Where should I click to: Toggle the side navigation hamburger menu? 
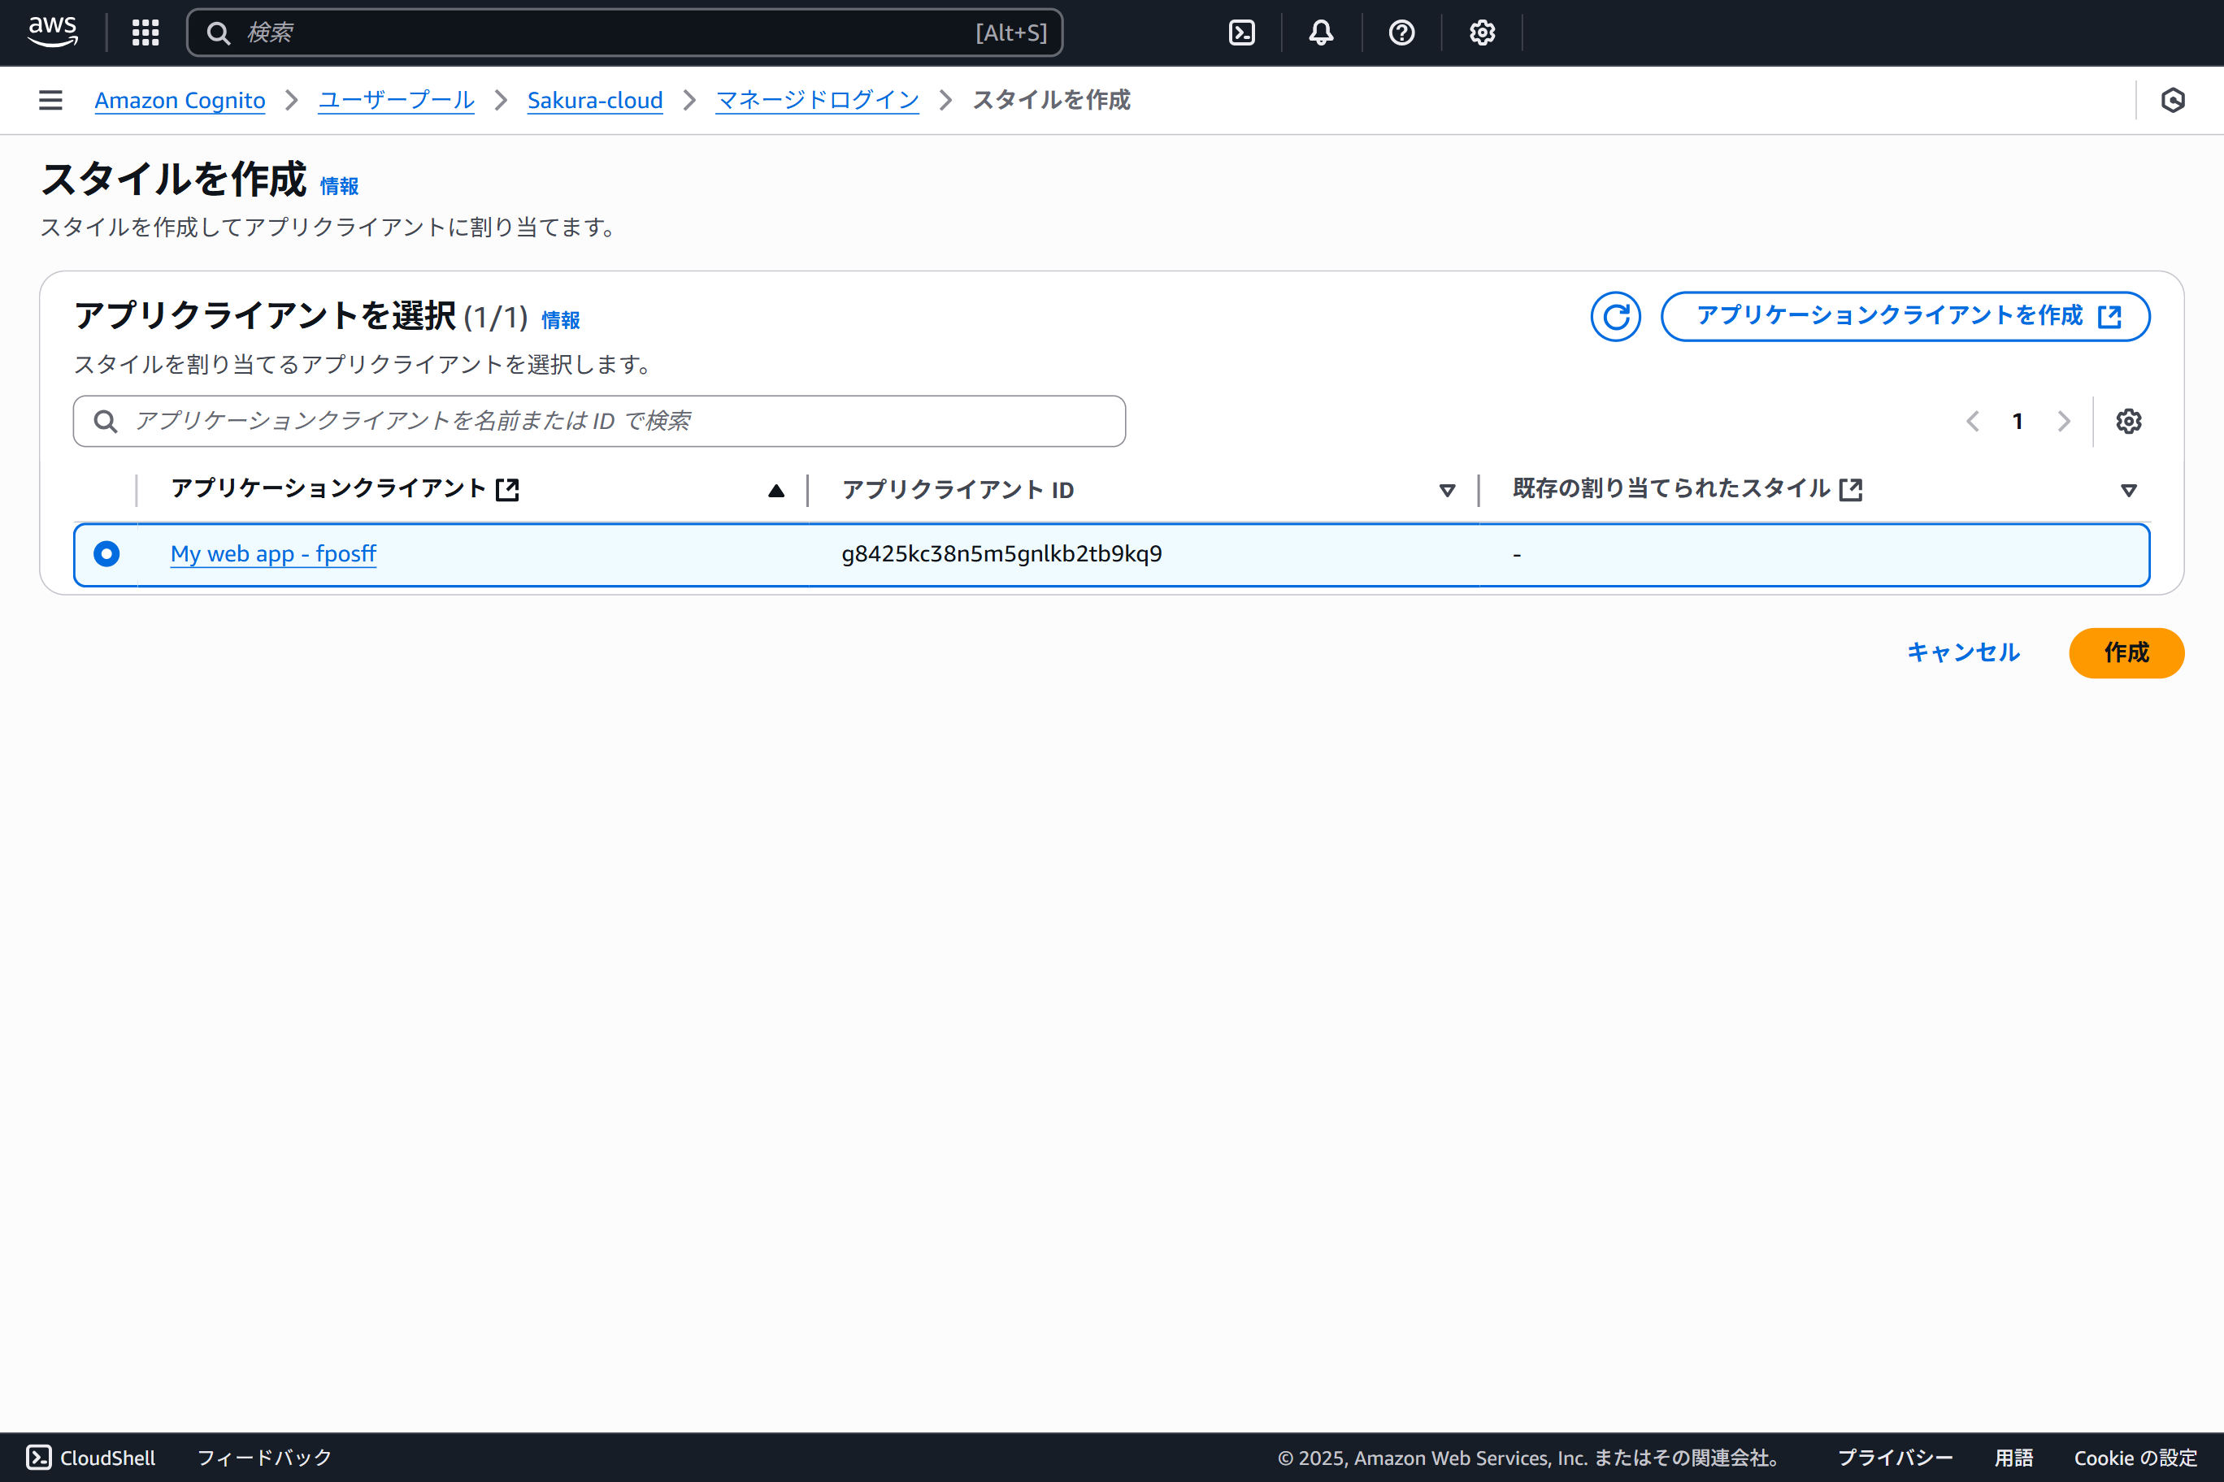51,100
